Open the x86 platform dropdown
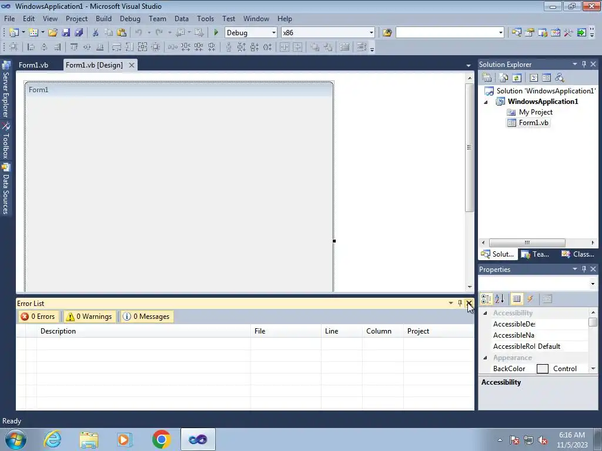Image resolution: width=602 pixels, height=451 pixels. tap(372, 33)
